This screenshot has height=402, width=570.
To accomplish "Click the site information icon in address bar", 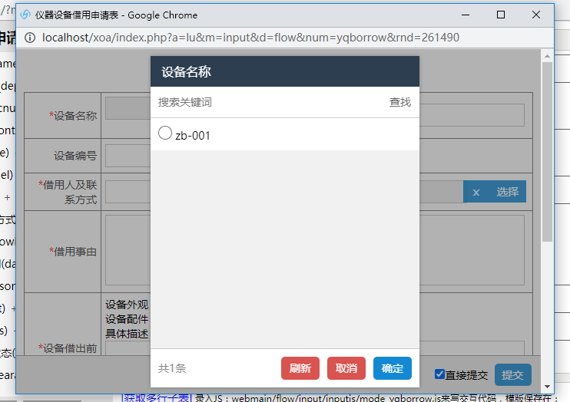I will (30, 38).
